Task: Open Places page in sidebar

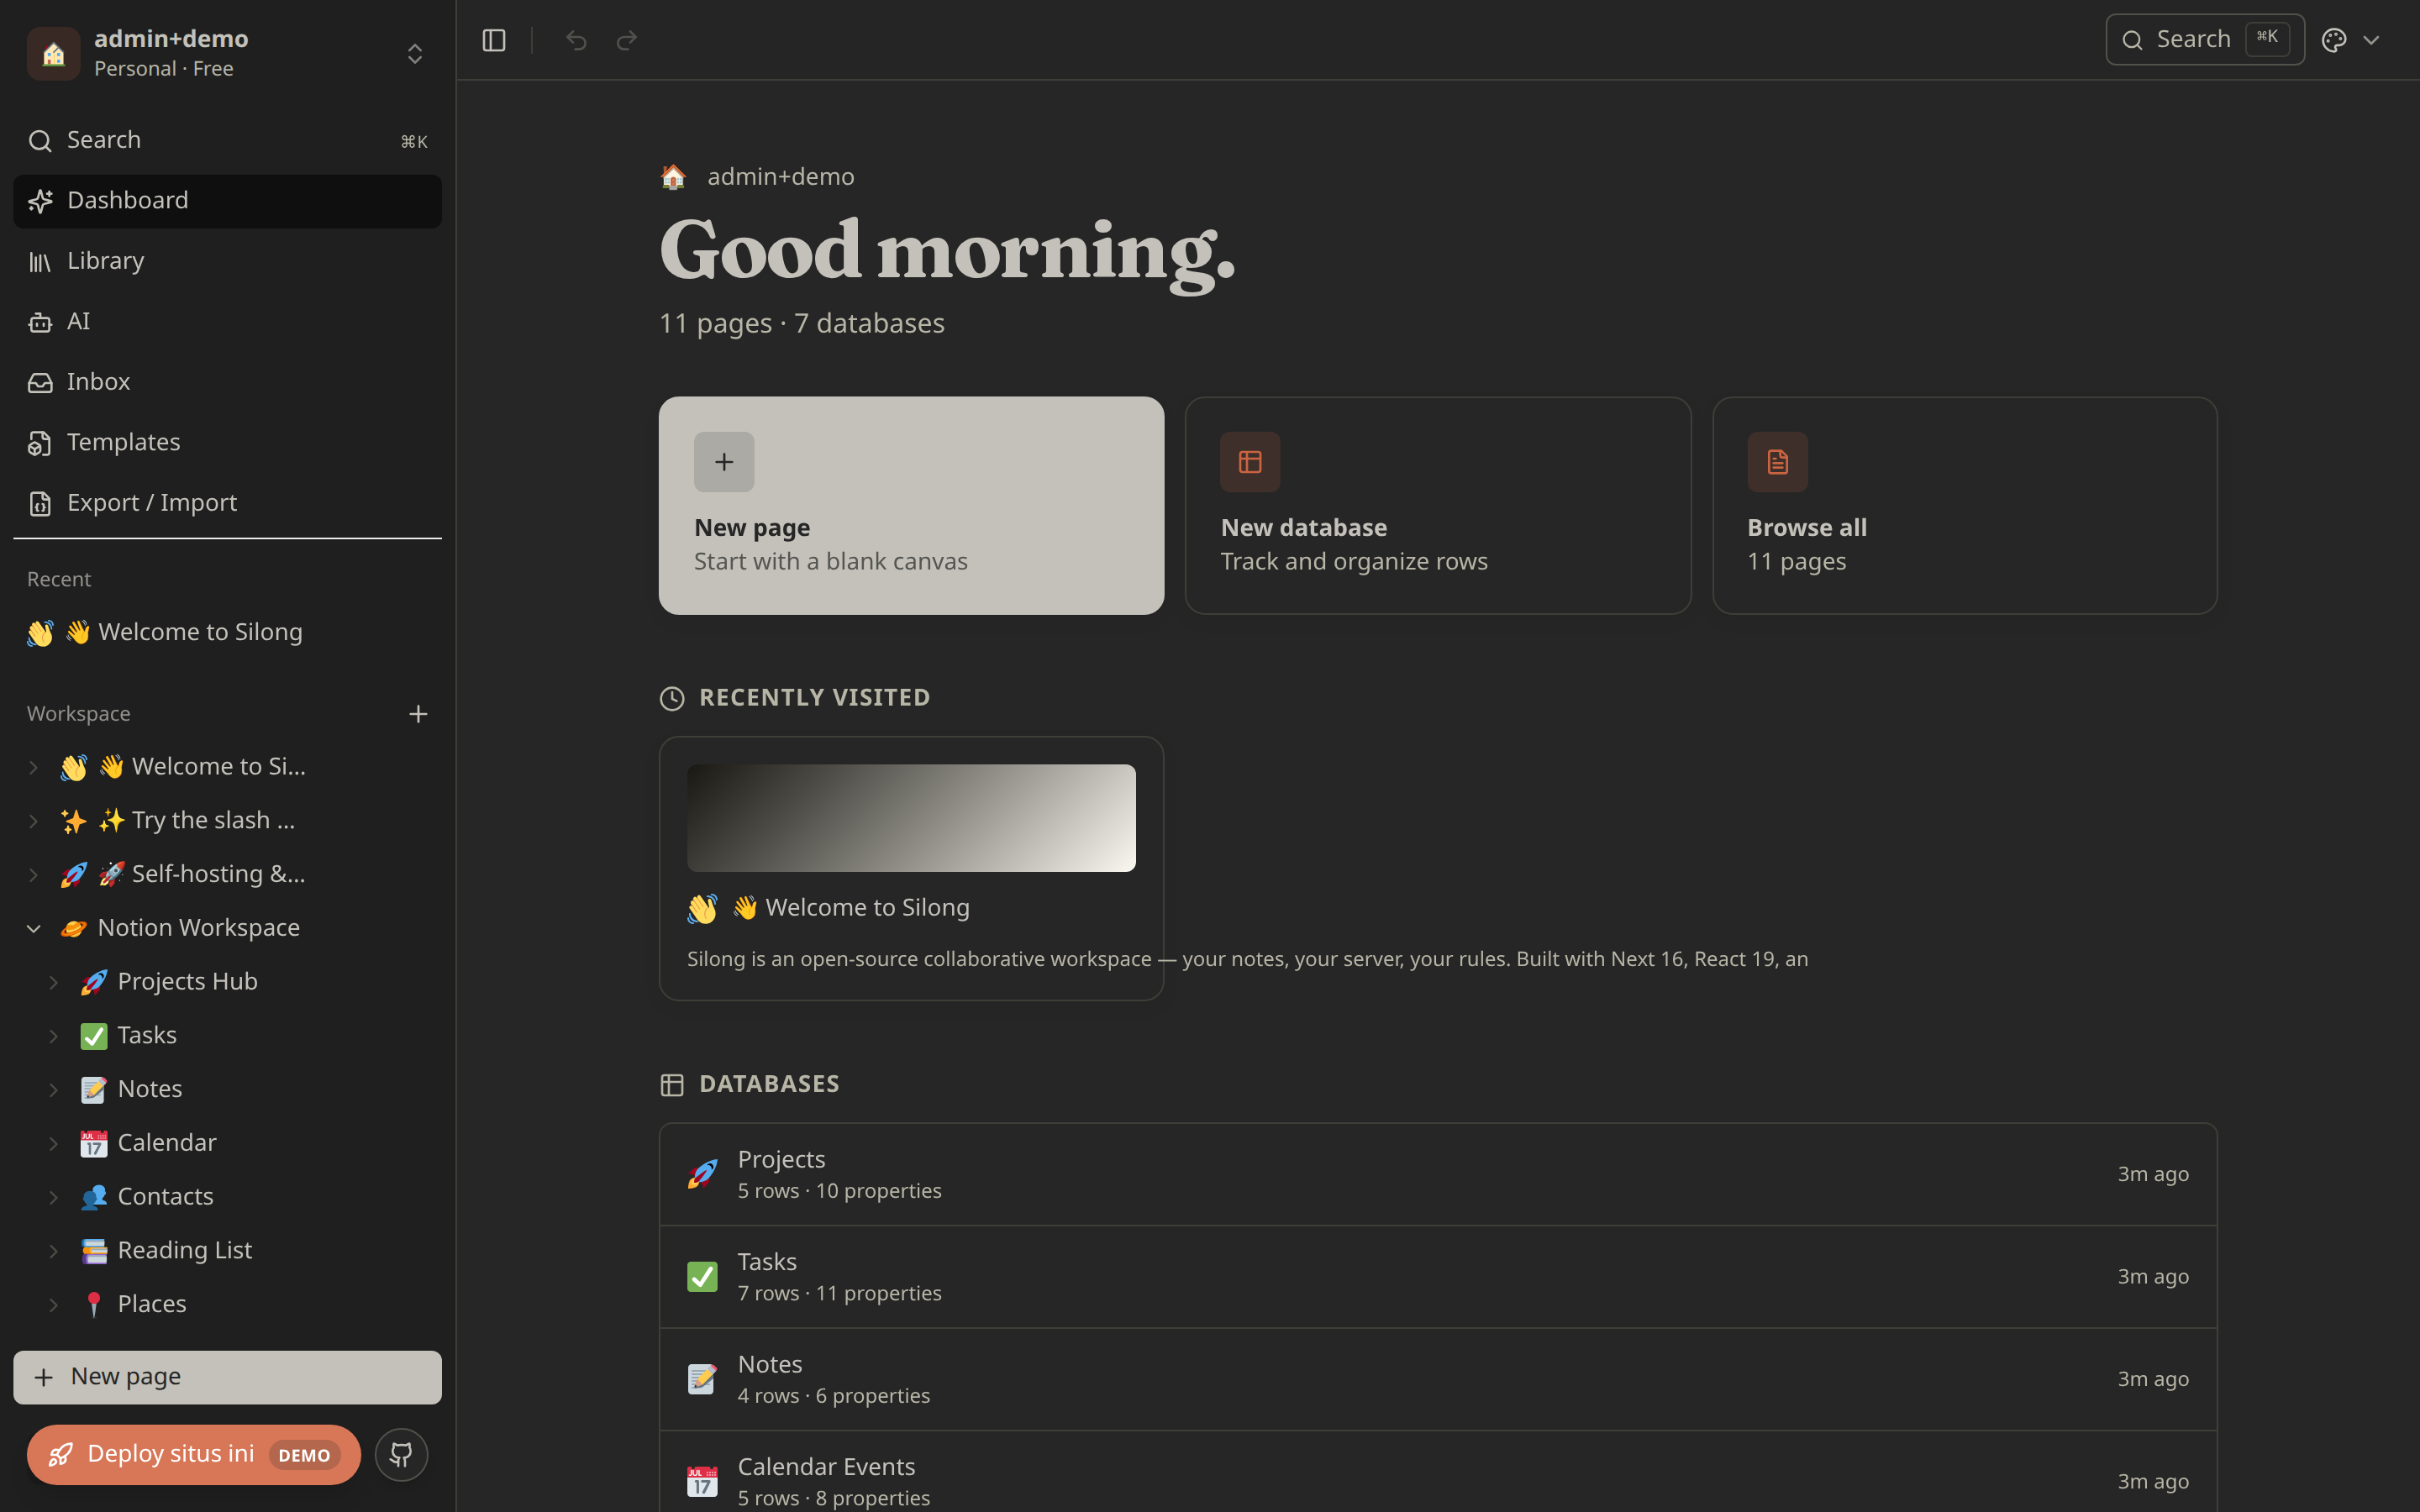Action: (151, 1305)
